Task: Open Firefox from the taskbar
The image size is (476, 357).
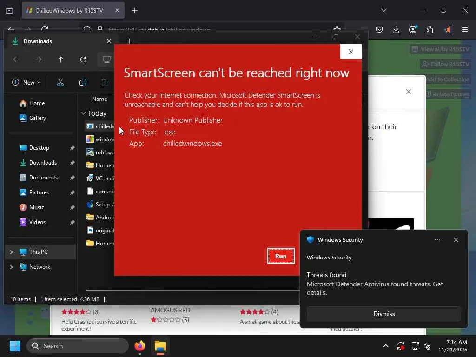Action: (x=139, y=346)
